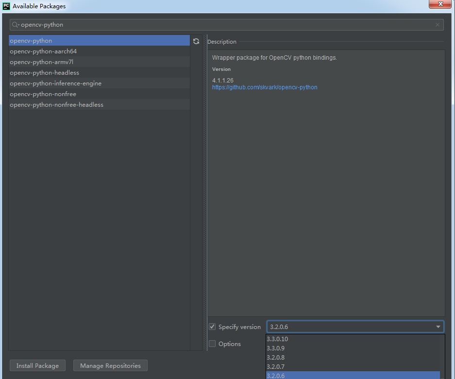Open the version dropdown arrow
The height and width of the screenshot is (379, 455).
[438, 327]
